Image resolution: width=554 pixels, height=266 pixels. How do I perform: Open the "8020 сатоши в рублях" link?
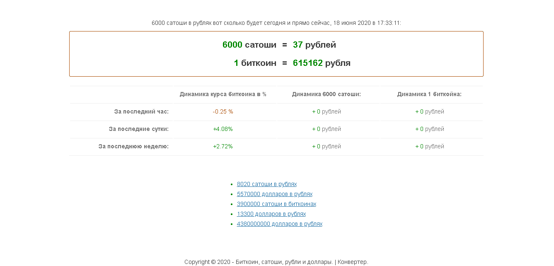[x=266, y=184]
